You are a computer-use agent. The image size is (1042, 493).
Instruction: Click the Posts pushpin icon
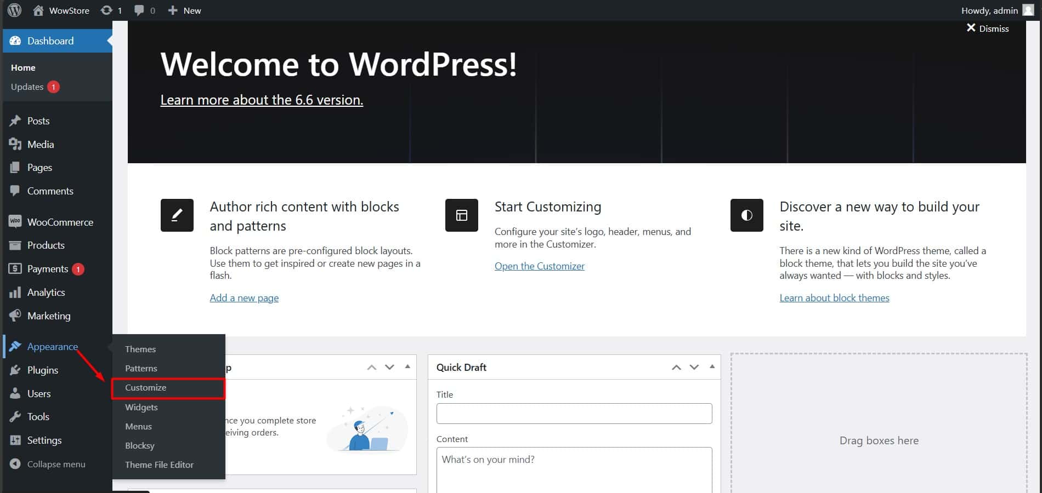click(15, 121)
